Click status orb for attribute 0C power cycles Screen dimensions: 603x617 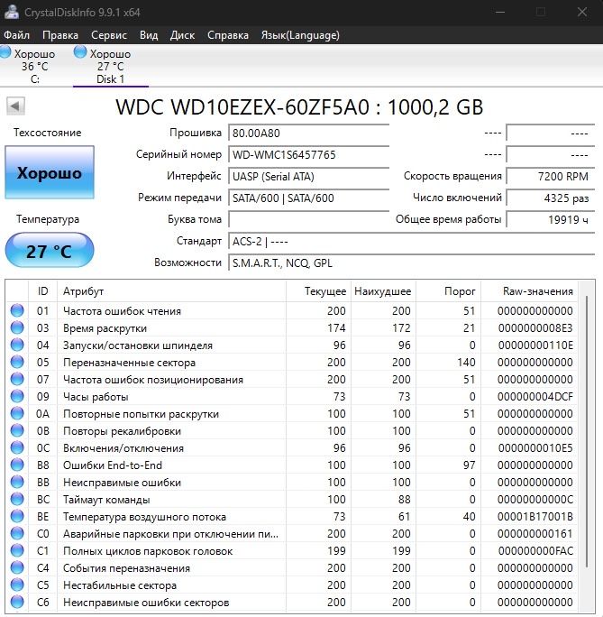(17, 447)
